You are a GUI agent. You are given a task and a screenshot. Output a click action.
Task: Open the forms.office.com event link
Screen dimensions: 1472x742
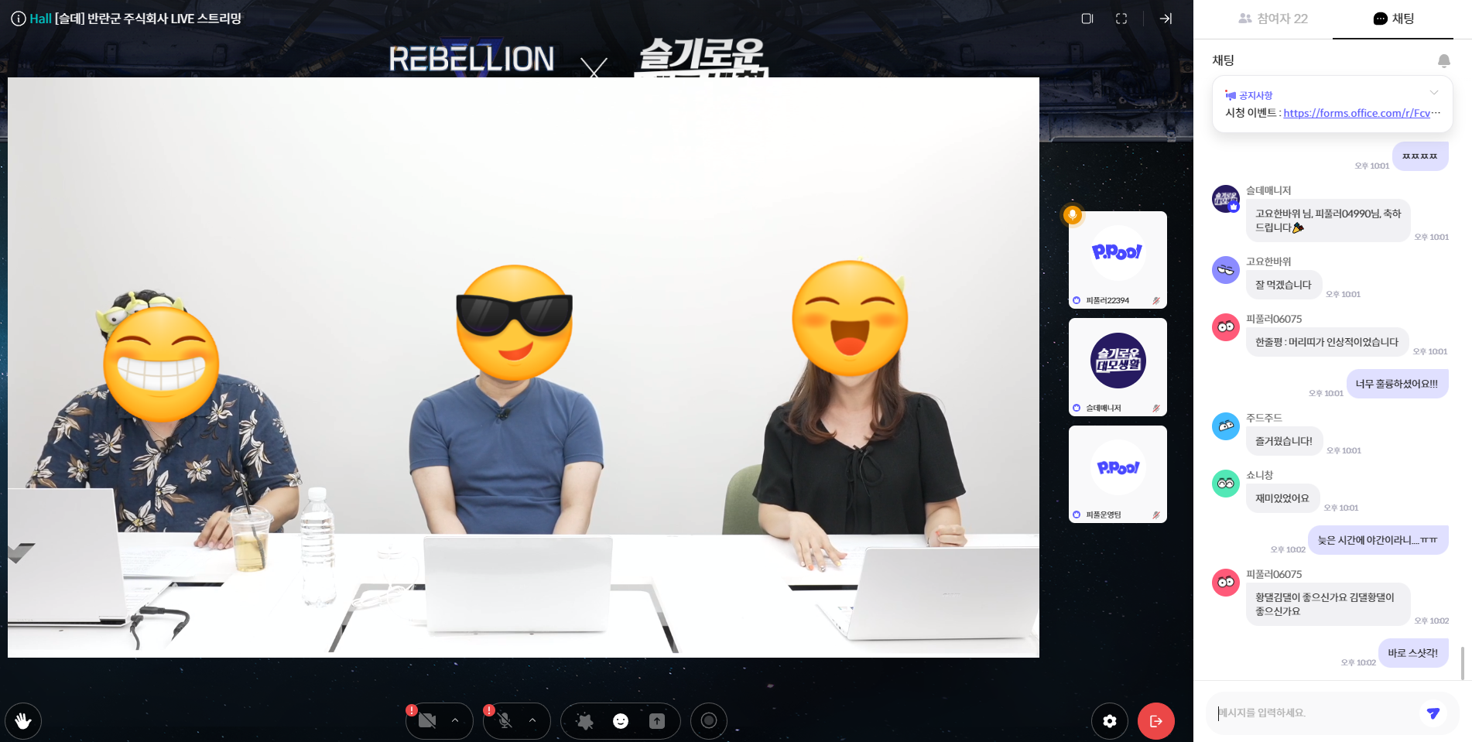click(x=1356, y=113)
